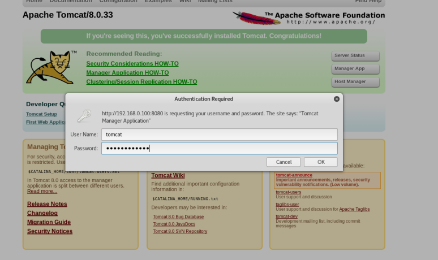The height and width of the screenshot is (260, 438).
Task: Open Apache Taglibs link
Action: pos(354,209)
